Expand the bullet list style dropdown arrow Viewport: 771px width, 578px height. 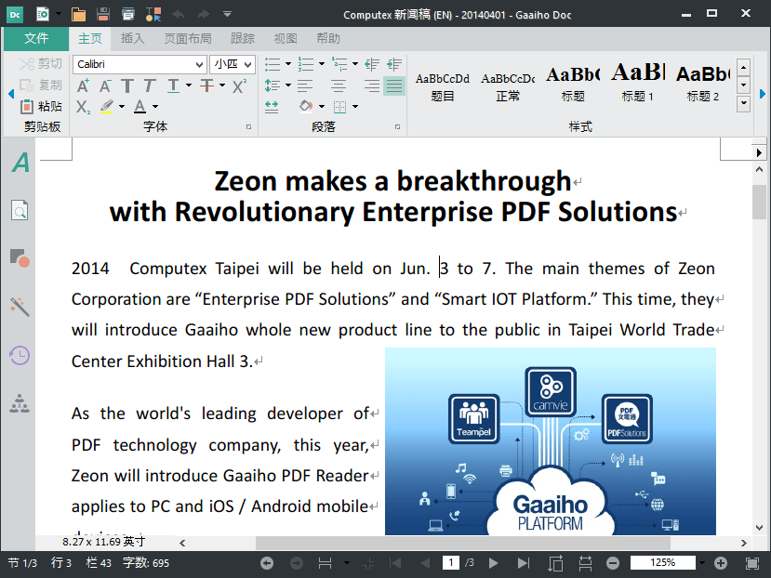(x=288, y=64)
